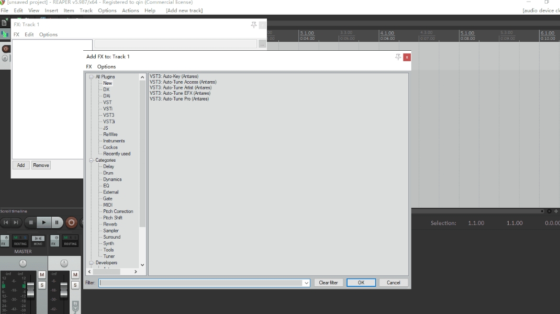Pin the FX: Track 1 window on top
The height and width of the screenshot is (314, 560).
point(254,25)
